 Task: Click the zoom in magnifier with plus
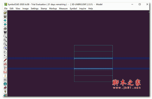tap(5, 41)
